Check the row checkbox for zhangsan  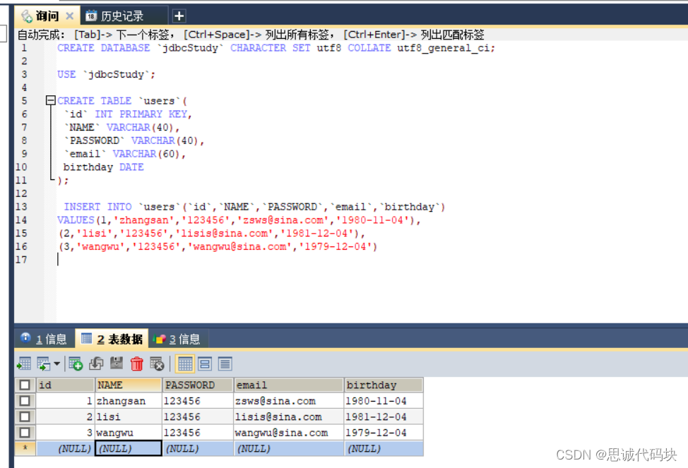(25, 401)
